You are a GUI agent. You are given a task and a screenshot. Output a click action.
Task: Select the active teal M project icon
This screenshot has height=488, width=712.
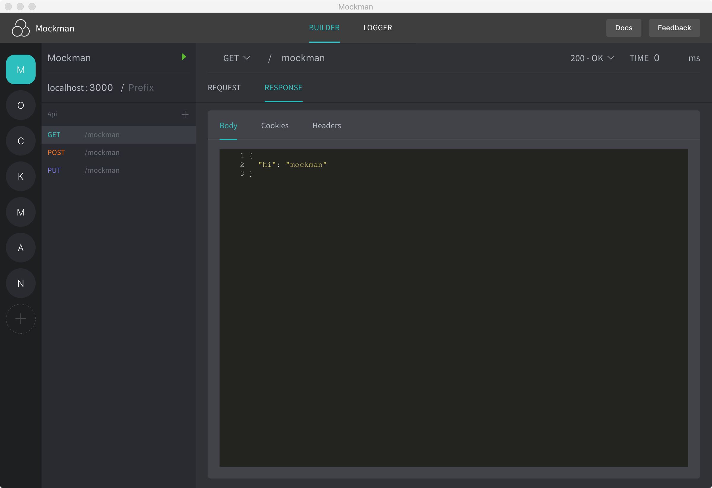click(x=20, y=69)
